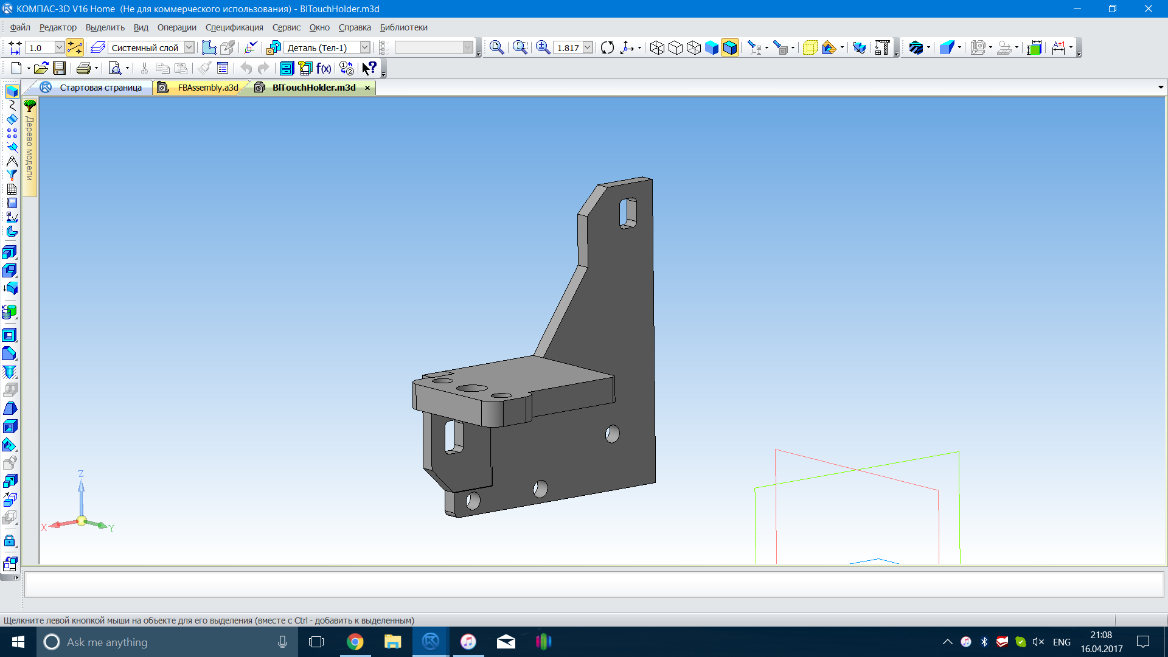Select the hidden lines removed mode
The width and height of the screenshot is (1168, 657).
(675, 47)
